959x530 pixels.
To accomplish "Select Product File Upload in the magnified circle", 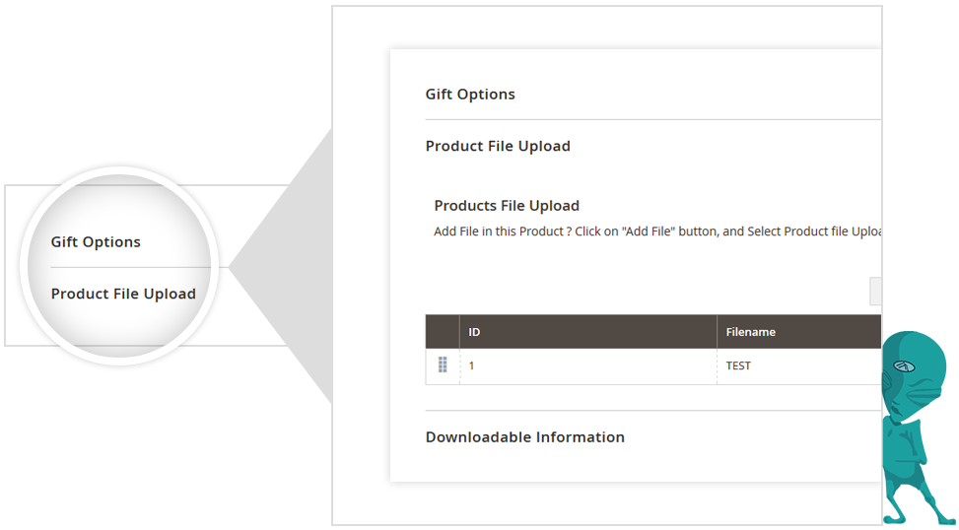I will (x=123, y=294).
